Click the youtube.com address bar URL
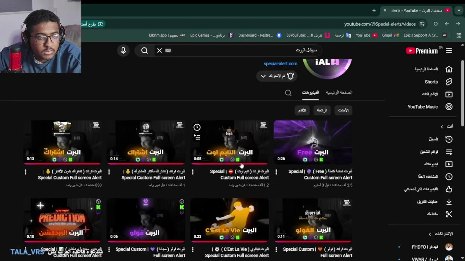The height and width of the screenshot is (261, 465). 380,24
